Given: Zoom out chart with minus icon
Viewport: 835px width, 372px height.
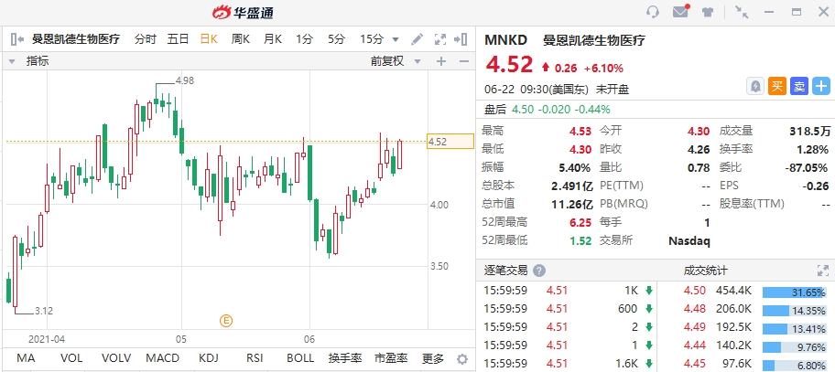Looking at the screenshot, I should pyautogui.click(x=464, y=61).
